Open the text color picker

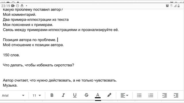[x=98, y=96]
